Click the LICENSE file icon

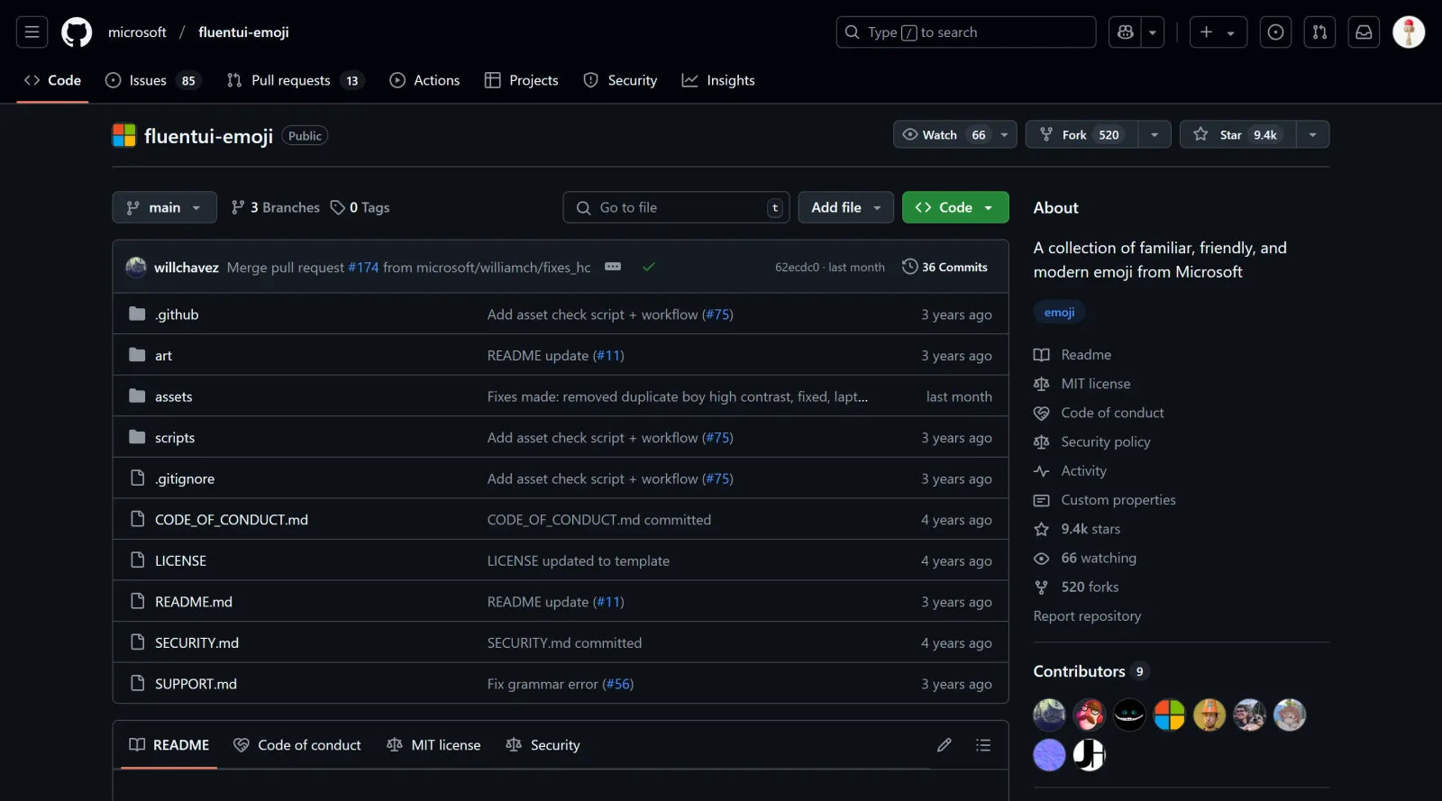pos(137,560)
